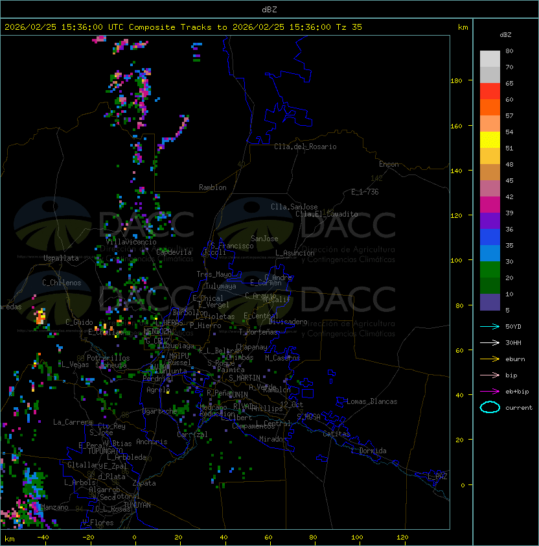
Task: Choose the golden 51 to 48 swatch
Action: (490, 156)
